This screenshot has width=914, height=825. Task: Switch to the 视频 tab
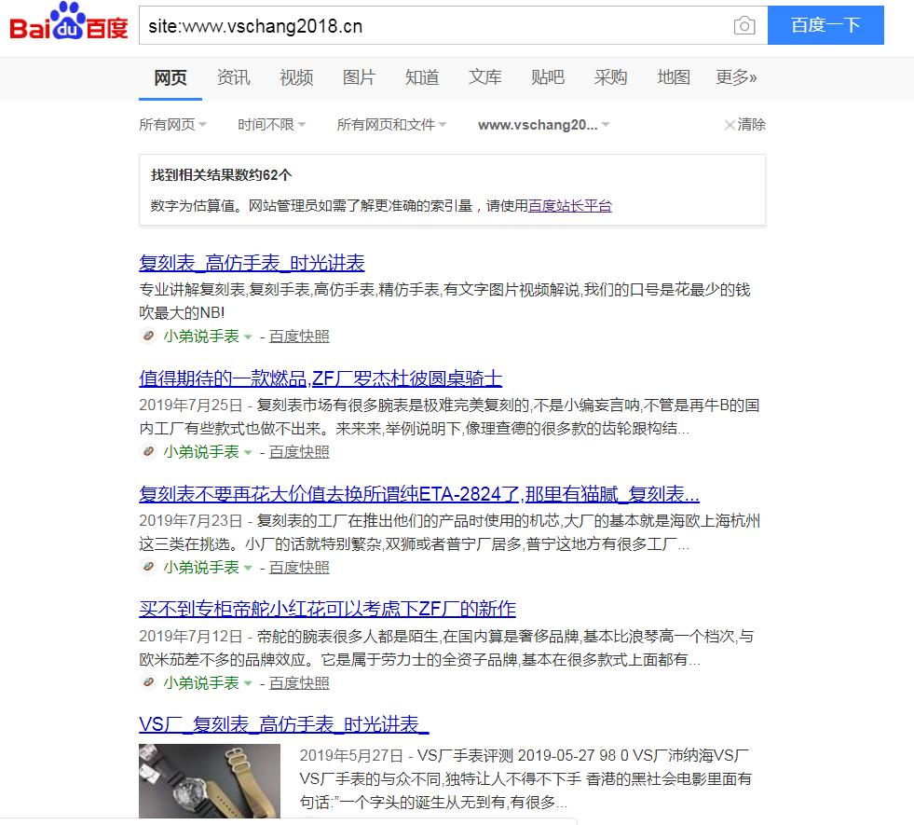coord(296,77)
